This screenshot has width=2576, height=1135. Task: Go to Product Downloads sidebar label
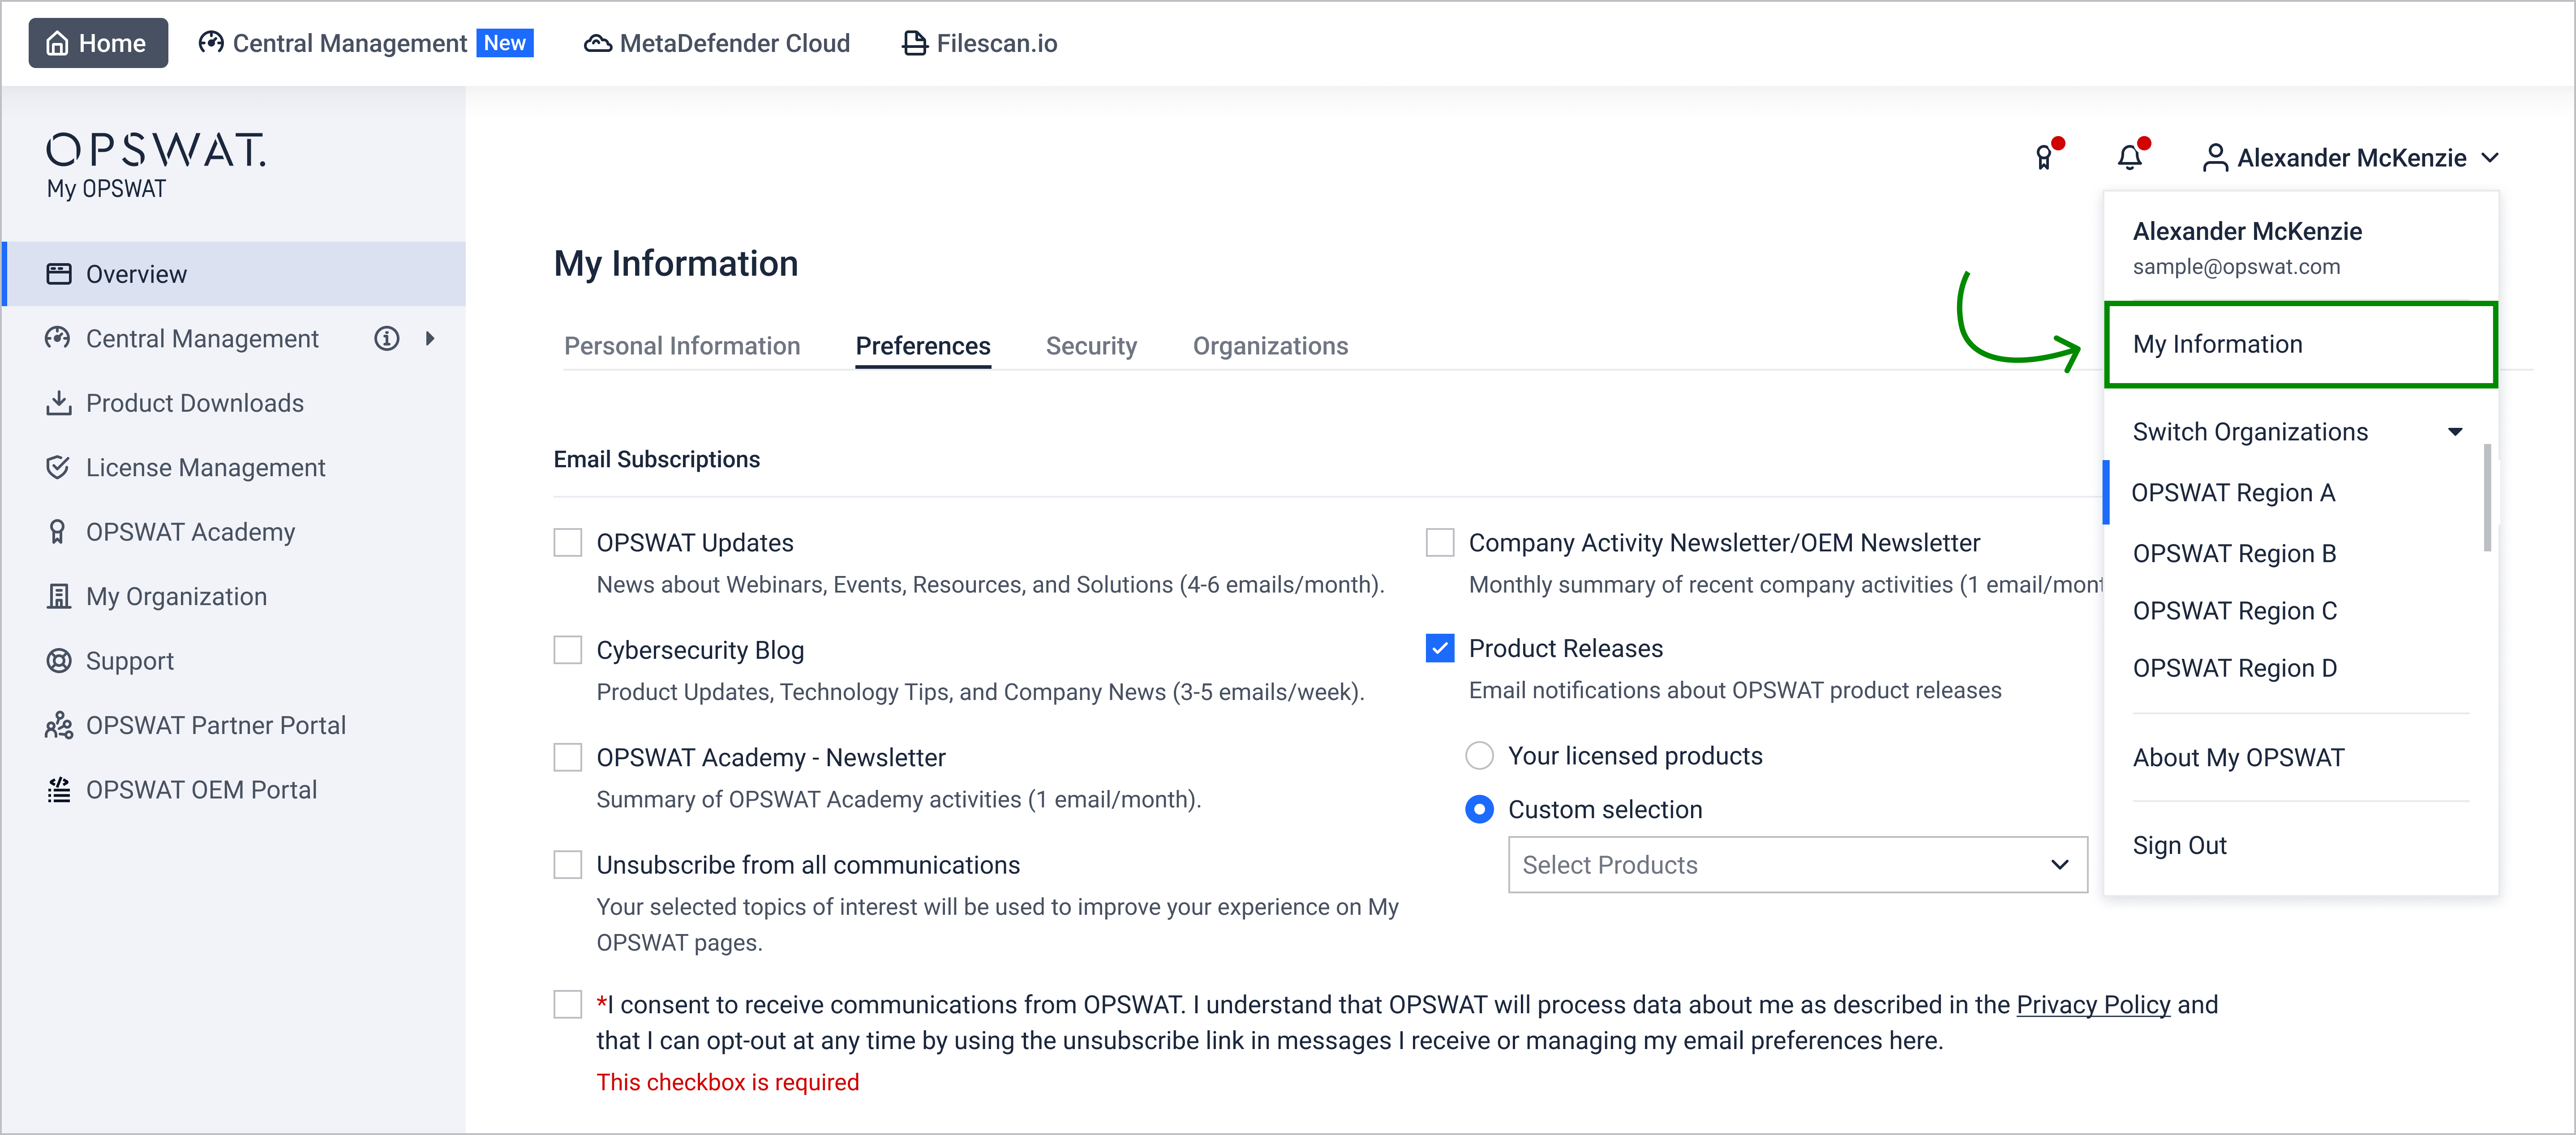(195, 403)
